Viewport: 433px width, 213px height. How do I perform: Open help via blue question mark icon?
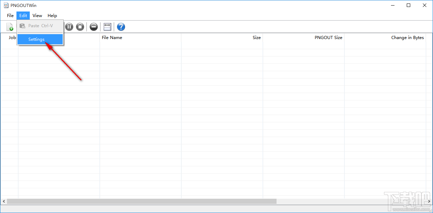tap(121, 27)
